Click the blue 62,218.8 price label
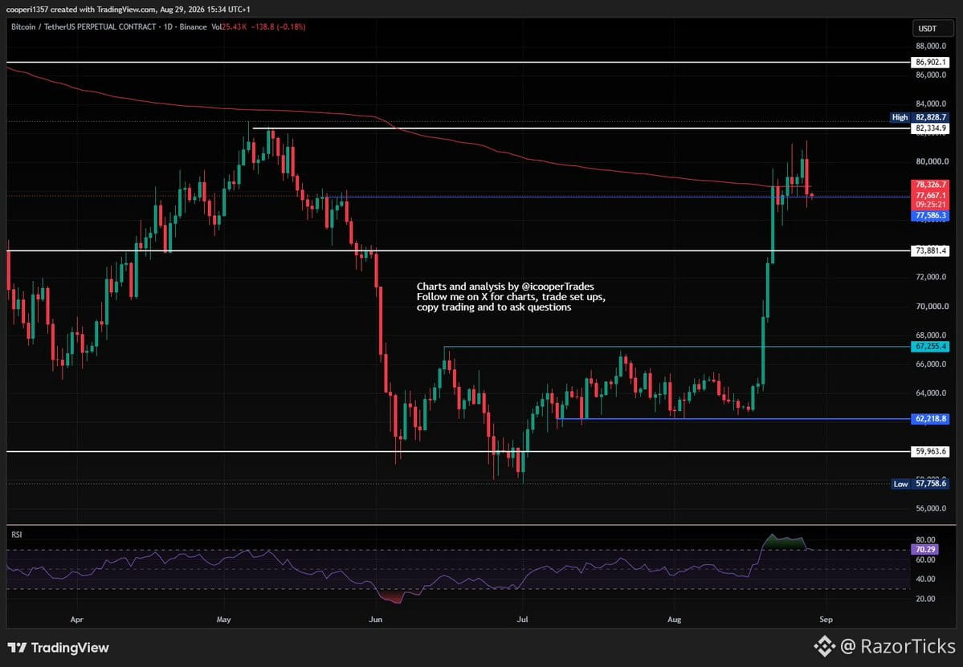 click(930, 418)
